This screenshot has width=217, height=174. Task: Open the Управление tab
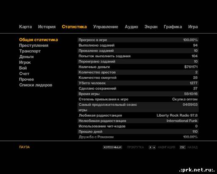pyautogui.click(x=106, y=27)
